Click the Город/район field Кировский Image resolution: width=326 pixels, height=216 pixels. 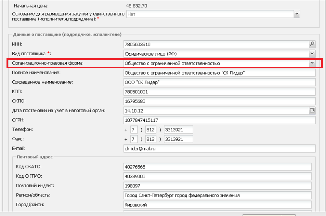click(x=217, y=205)
